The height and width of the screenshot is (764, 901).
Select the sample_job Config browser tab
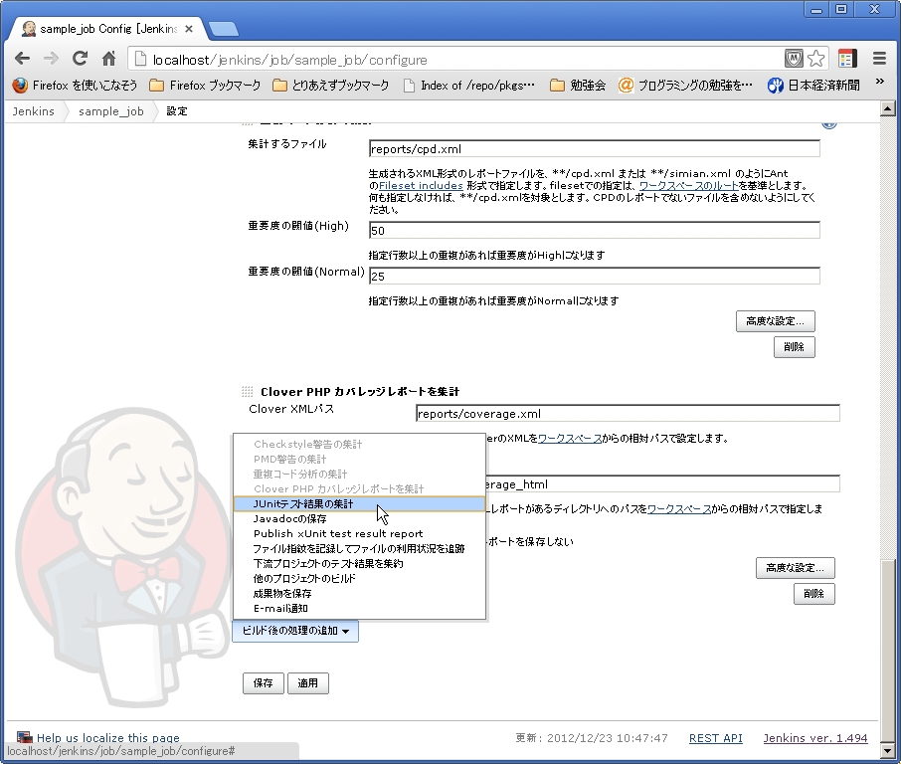pyautogui.click(x=106, y=29)
